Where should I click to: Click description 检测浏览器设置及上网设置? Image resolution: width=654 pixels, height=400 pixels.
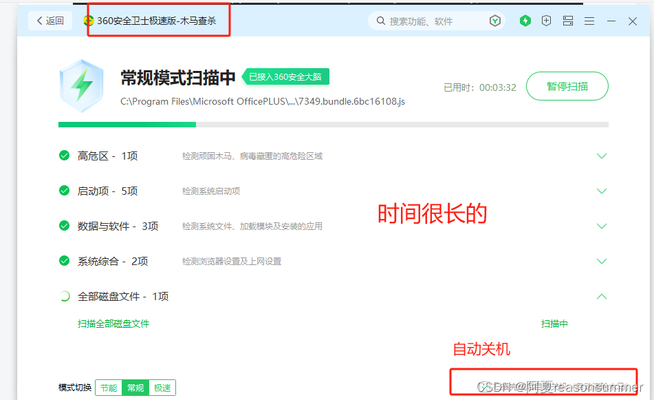(x=232, y=262)
